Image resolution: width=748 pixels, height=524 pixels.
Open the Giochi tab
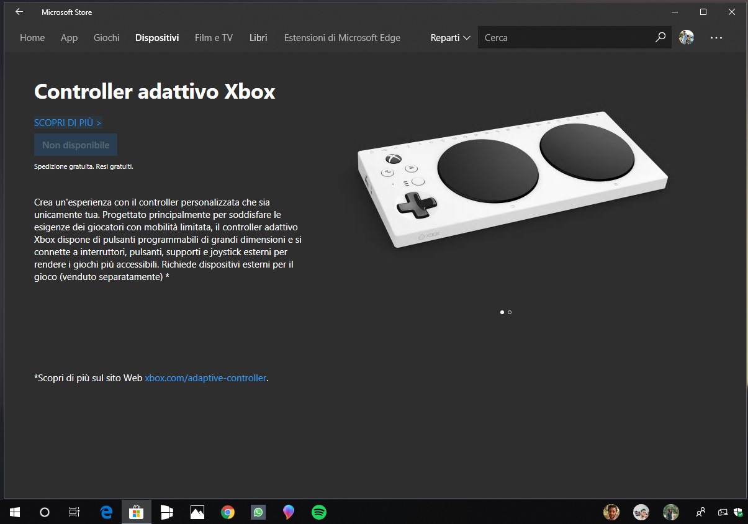(107, 38)
